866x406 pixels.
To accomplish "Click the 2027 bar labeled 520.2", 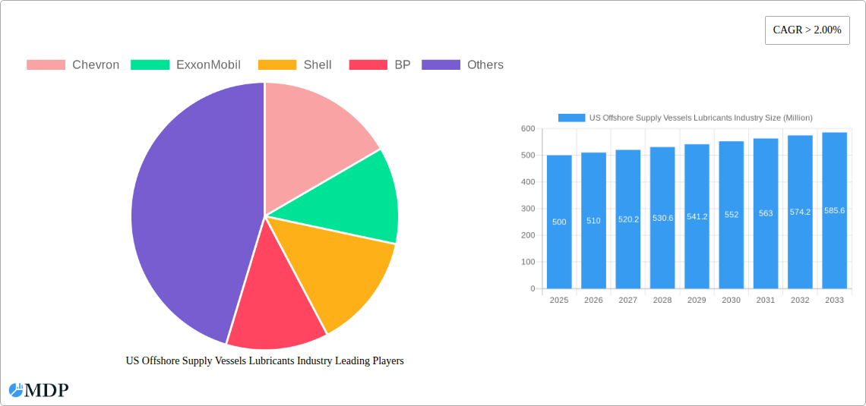I will coord(628,219).
